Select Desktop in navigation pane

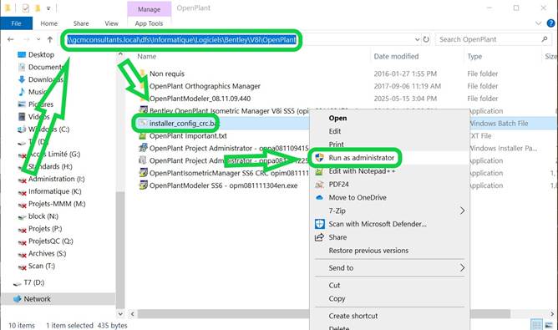pyautogui.click(x=41, y=55)
